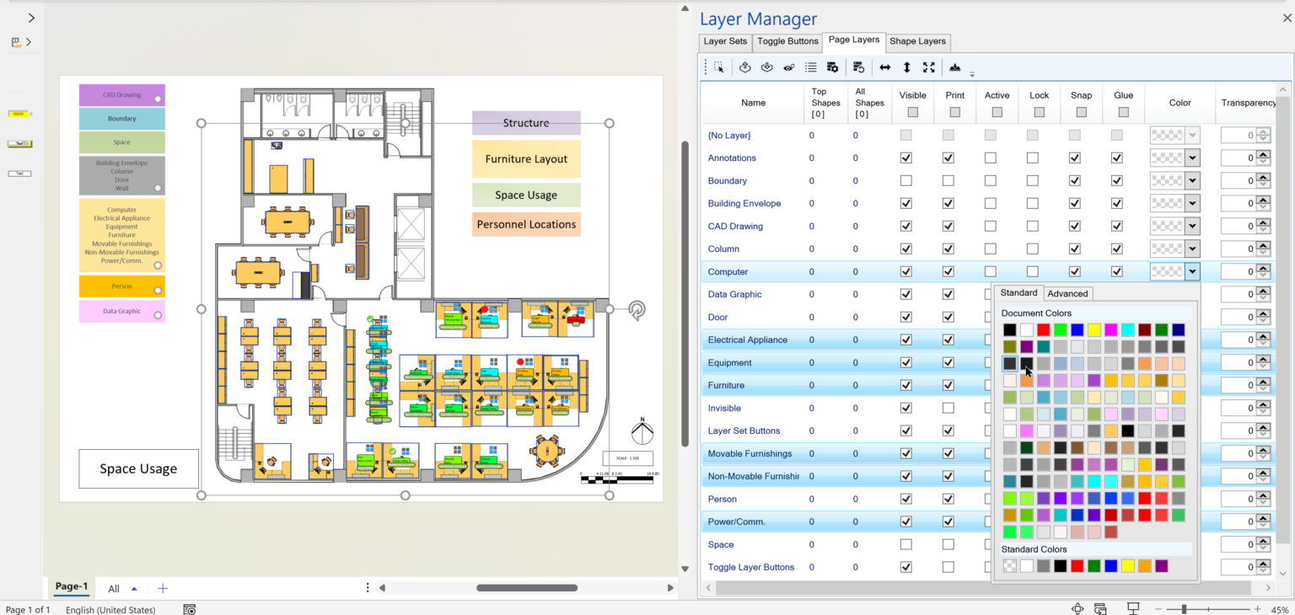
Task: Click the export layers icon
Action: 745,67
